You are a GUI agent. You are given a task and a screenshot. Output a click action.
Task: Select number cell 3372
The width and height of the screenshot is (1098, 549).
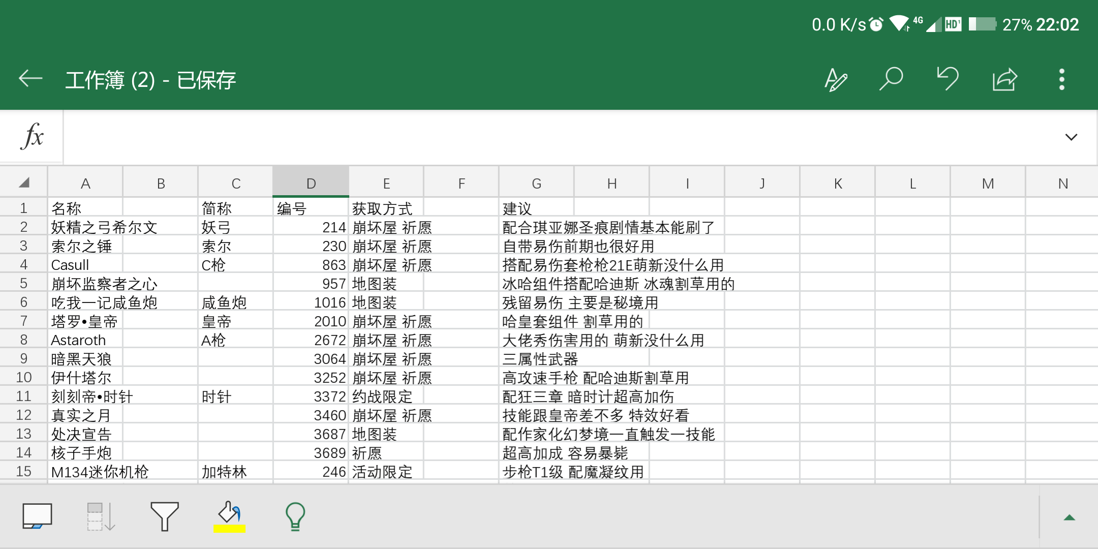(311, 396)
